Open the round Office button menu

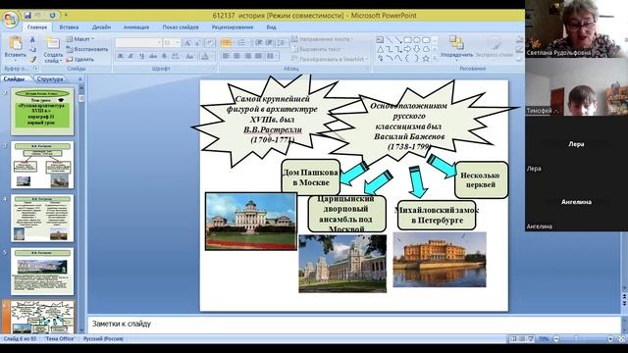(10, 19)
